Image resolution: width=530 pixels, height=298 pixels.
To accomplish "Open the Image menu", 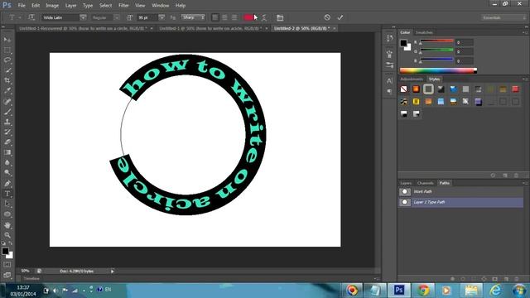I will tap(52, 6).
